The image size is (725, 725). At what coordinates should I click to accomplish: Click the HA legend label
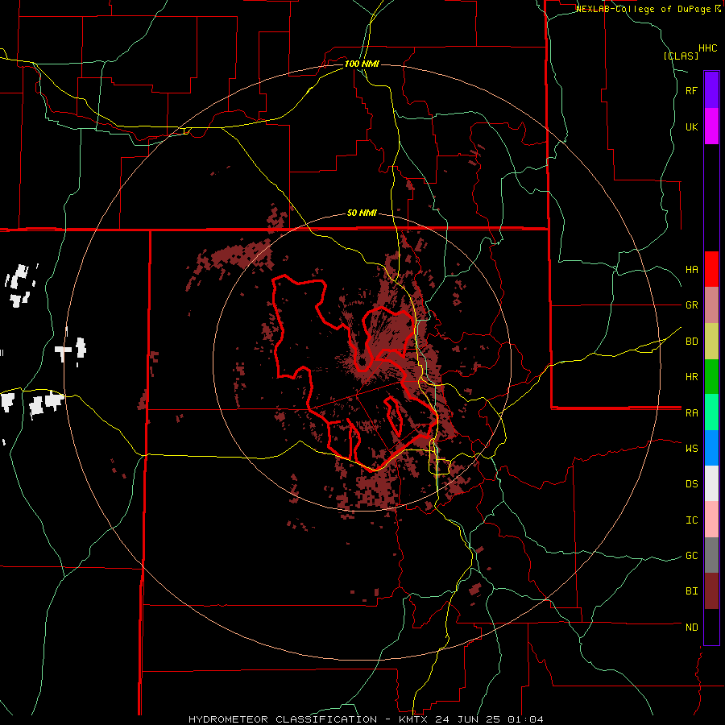coord(691,270)
